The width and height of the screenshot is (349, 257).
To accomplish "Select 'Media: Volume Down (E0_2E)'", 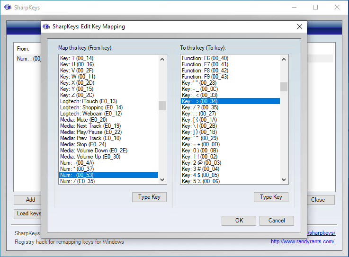I will coord(109,151).
